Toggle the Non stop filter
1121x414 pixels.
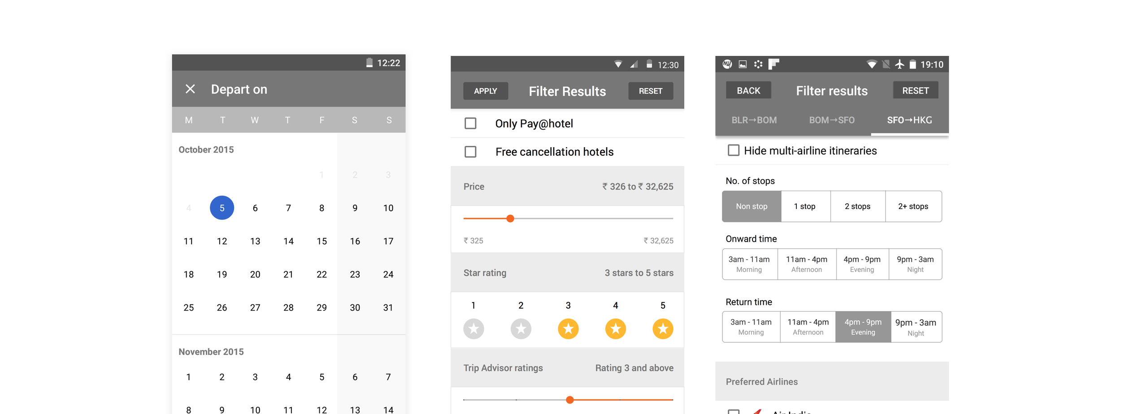pos(752,206)
